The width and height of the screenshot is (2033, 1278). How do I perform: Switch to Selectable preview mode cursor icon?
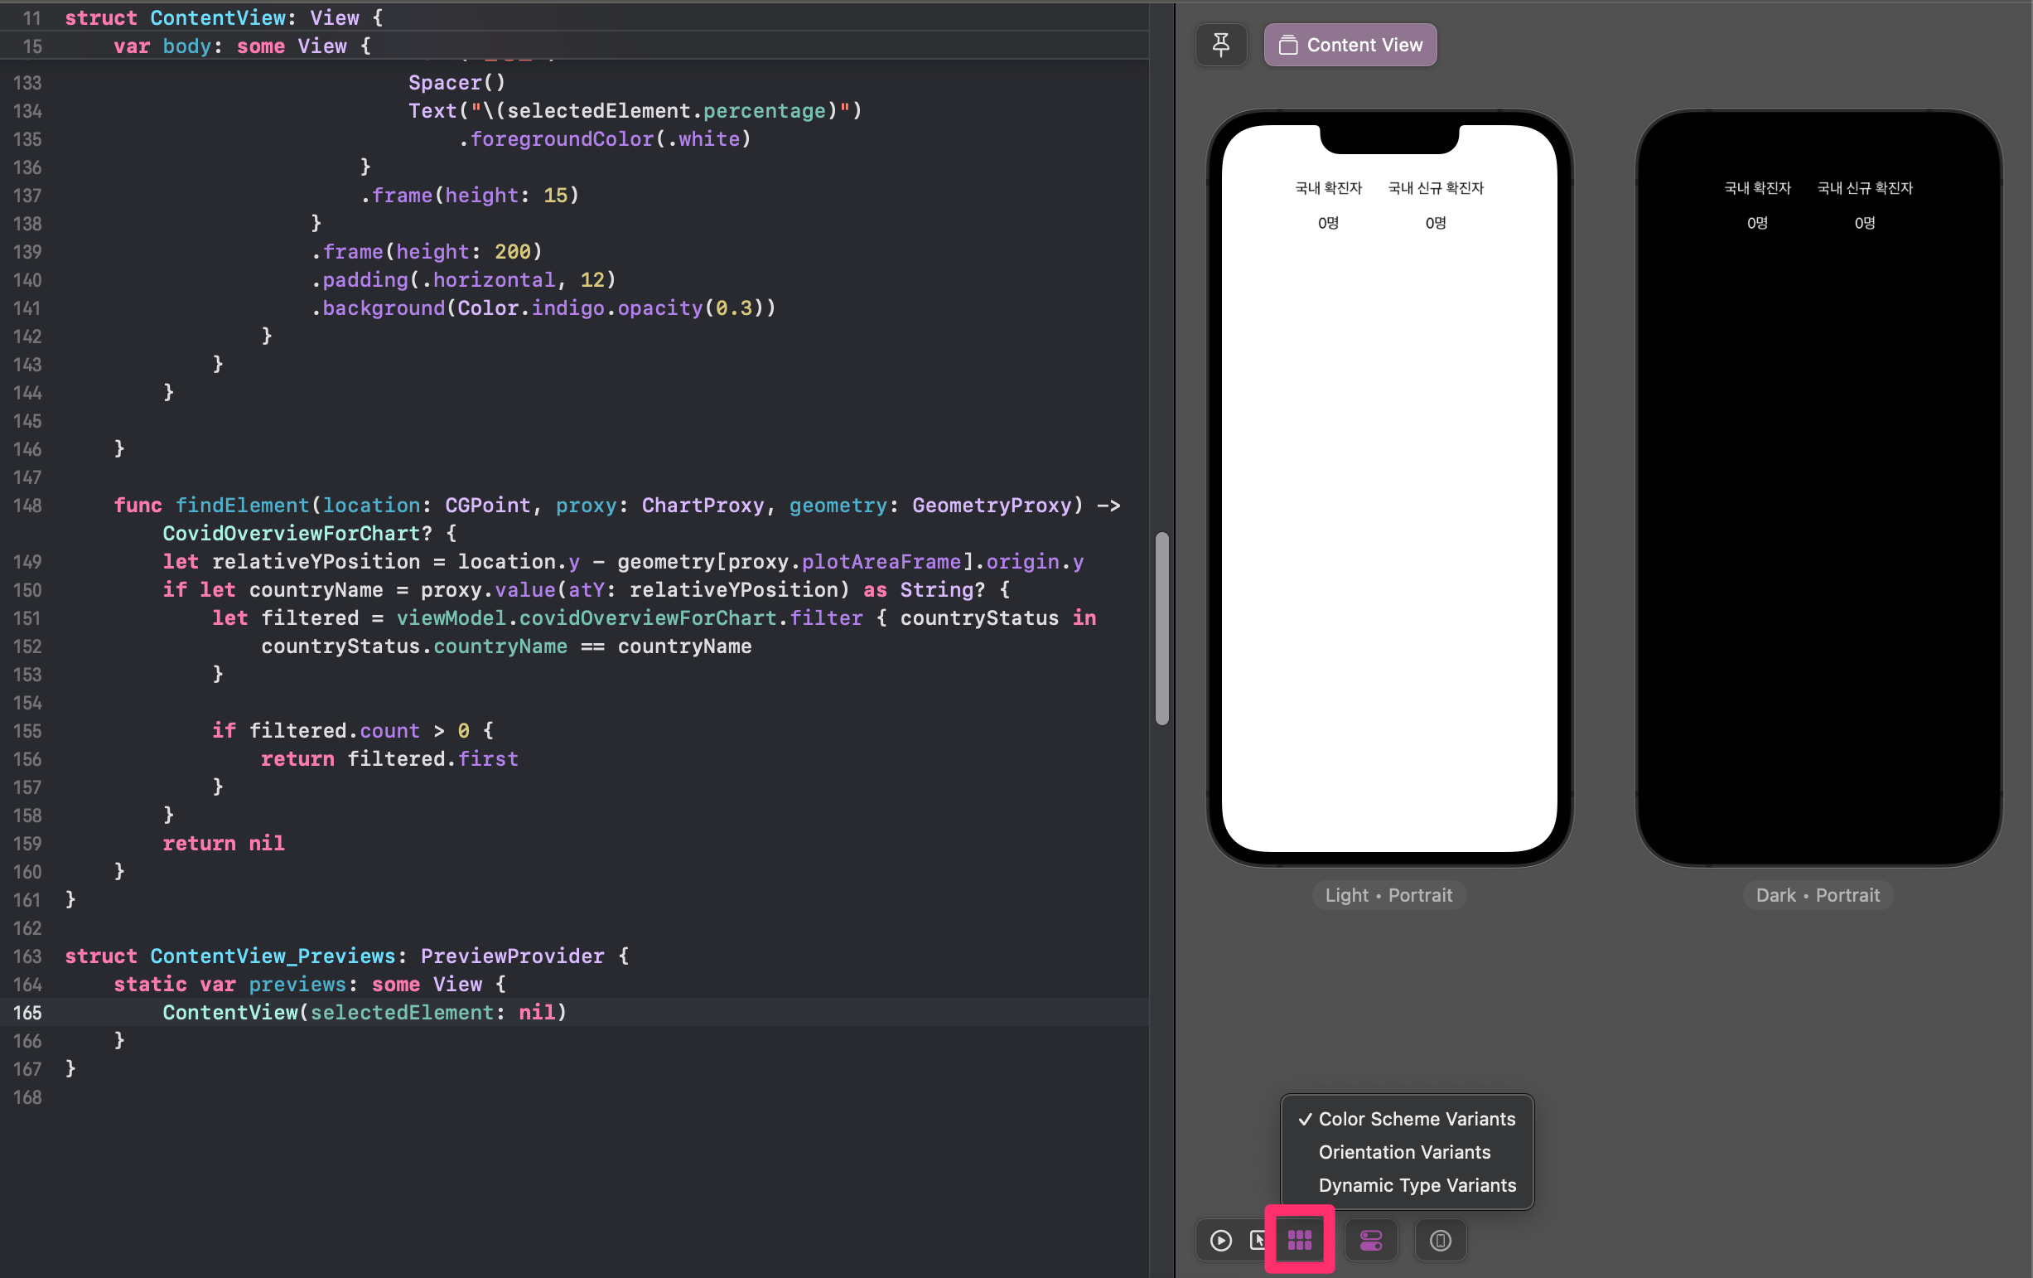coord(1258,1240)
